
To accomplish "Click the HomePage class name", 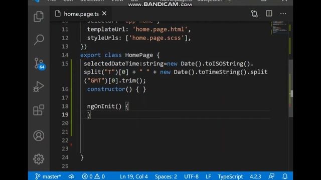I will point(139,55).
